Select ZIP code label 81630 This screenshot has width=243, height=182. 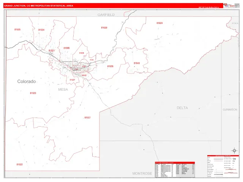tap(104, 28)
